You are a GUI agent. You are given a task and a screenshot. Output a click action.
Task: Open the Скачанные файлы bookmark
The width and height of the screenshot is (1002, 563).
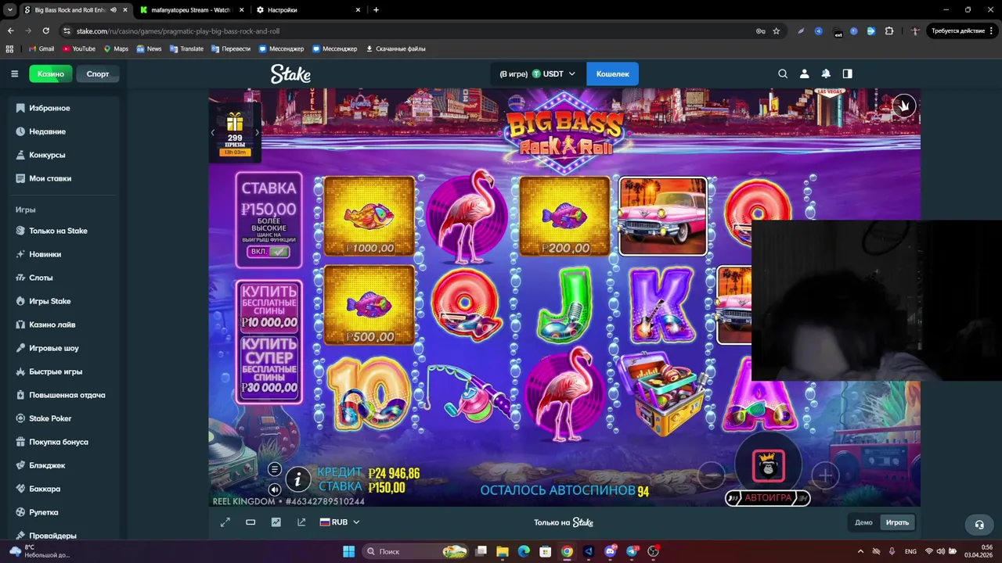pos(396,48)
